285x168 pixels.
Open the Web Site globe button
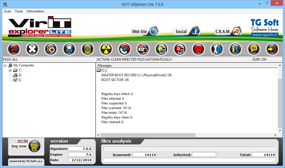(x=145, y=31)
